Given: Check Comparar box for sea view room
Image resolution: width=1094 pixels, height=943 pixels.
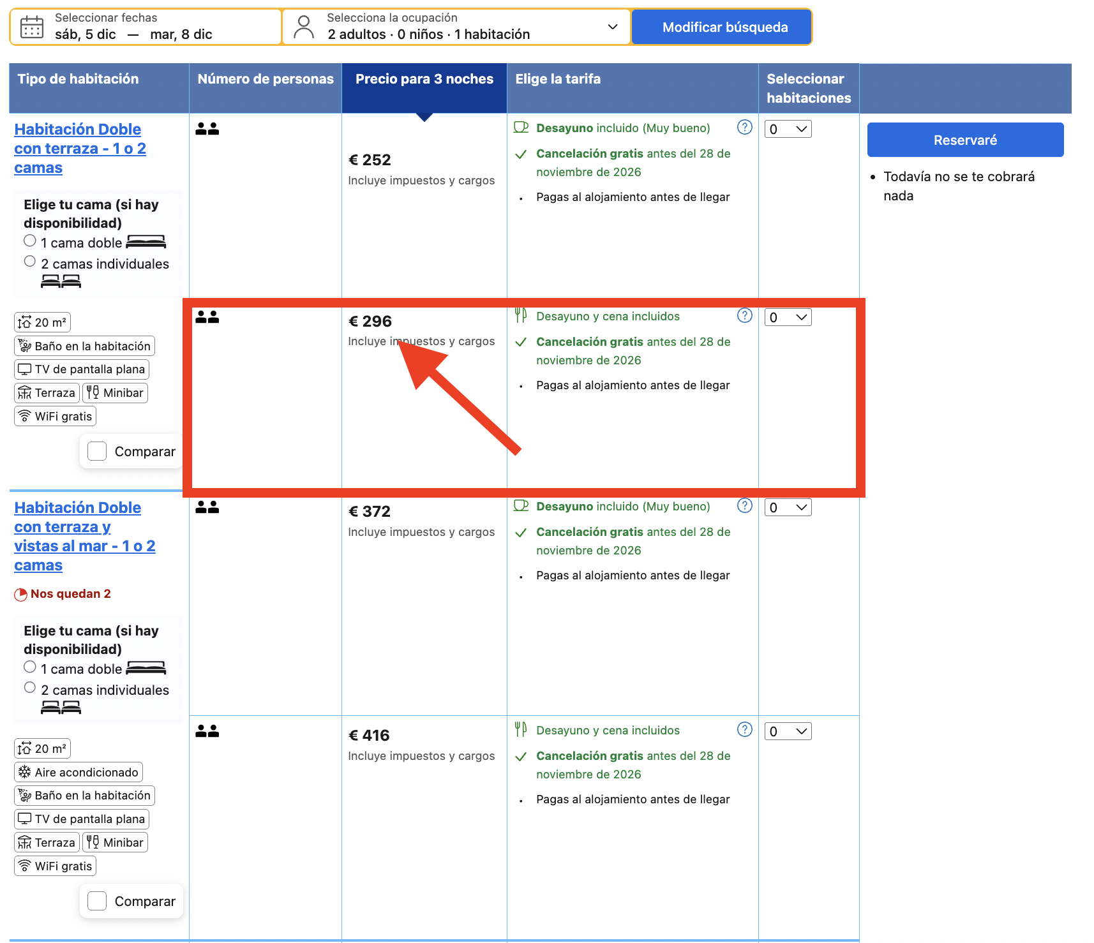Looking at the screenshot, I should [x=97, y=901].
